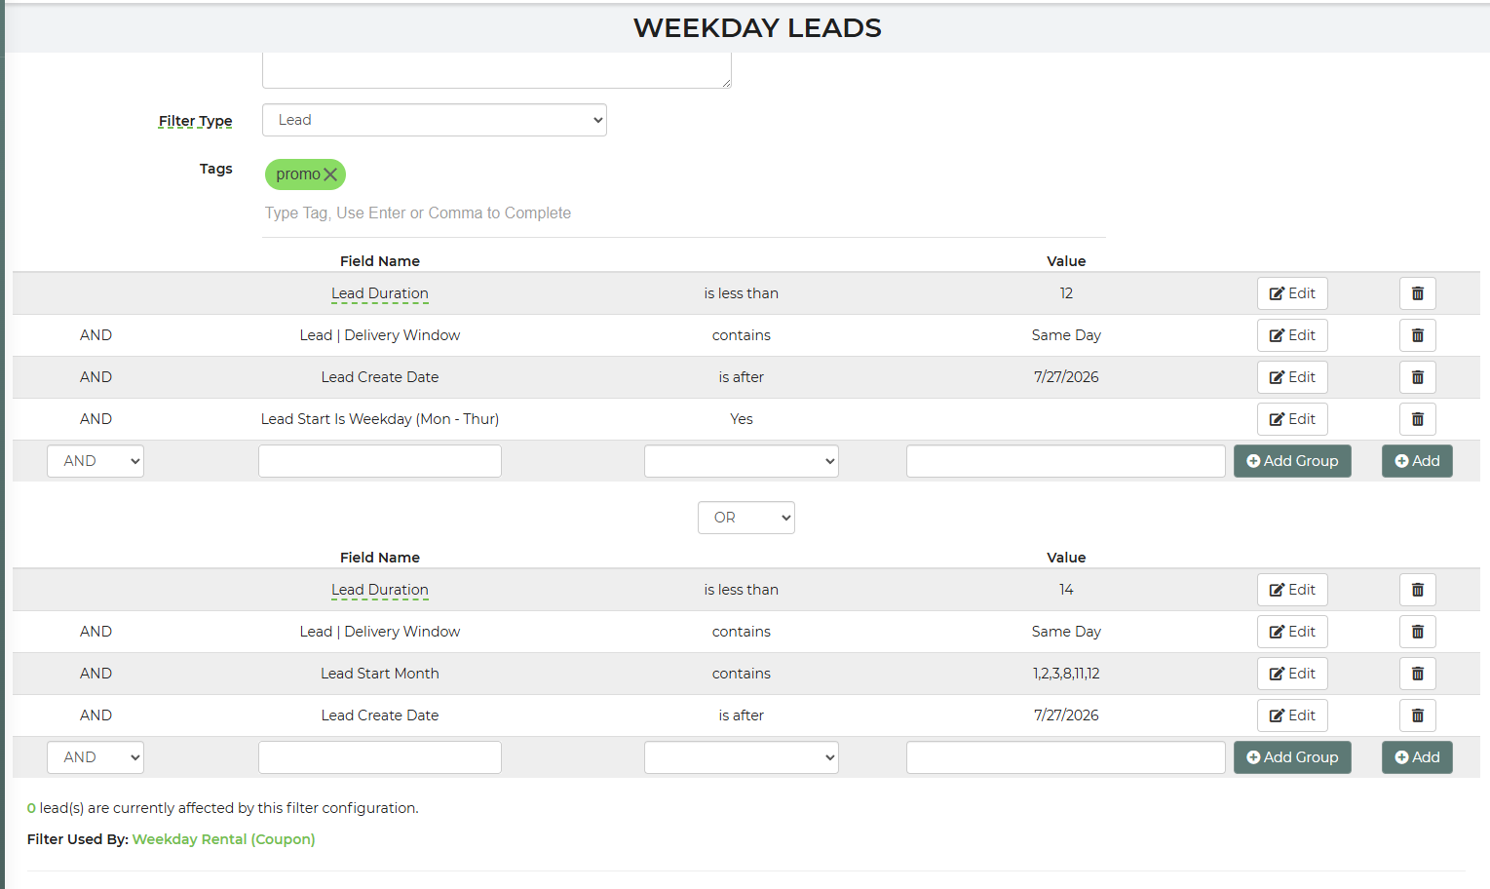Edit first group's Lead Create Date rule
Screen dimensions: 1490x889
pos(1292,377)
